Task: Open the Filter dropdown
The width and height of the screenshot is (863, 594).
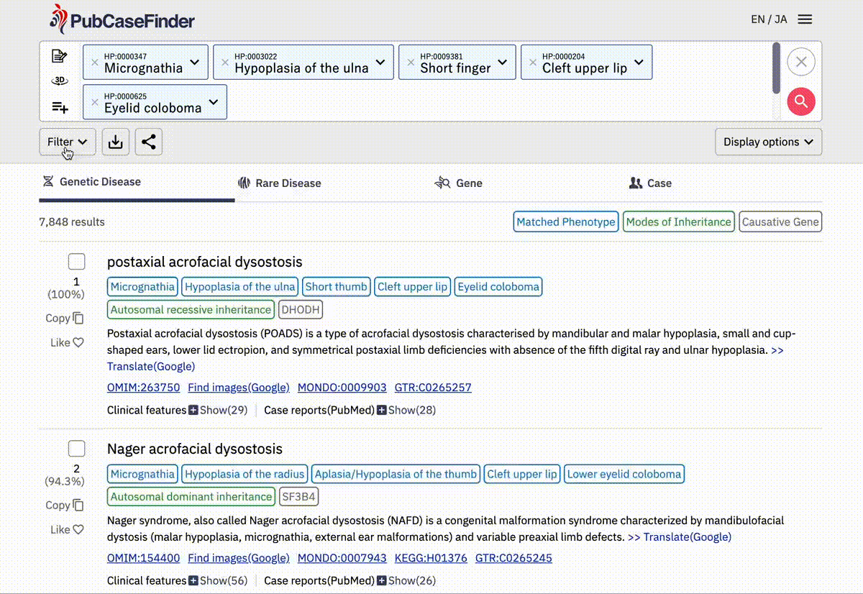Action: (67, 142)
